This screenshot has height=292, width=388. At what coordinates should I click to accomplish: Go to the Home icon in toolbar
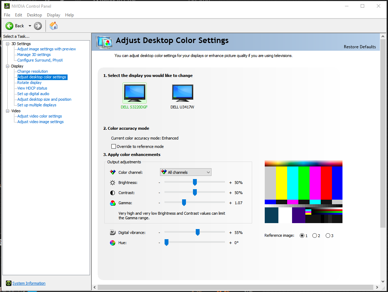[x=54, y=26]
